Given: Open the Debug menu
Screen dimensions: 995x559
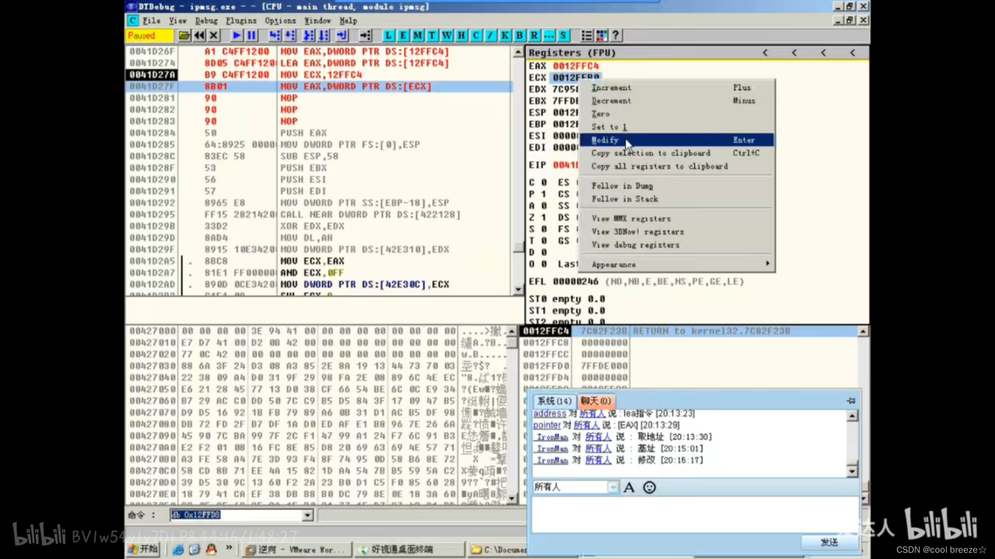Looking at the screenshot, I should pyautogui.click(x=206, y=21).
